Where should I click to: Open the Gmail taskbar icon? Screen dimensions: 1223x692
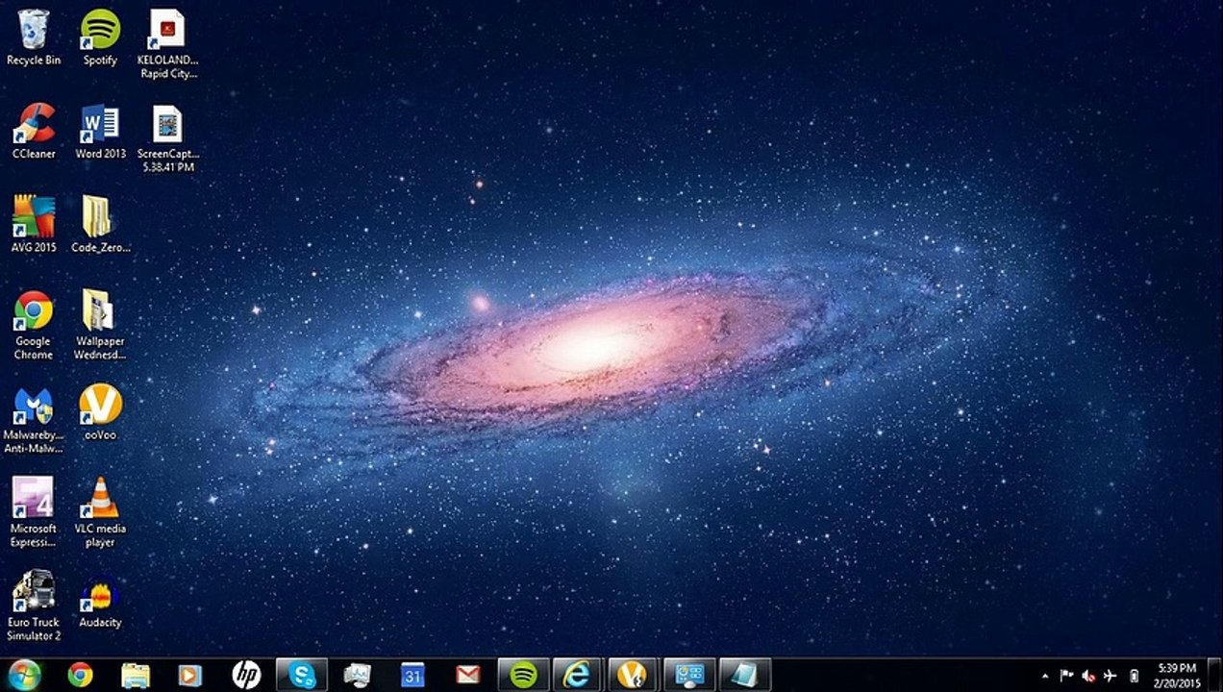[468, 676]
